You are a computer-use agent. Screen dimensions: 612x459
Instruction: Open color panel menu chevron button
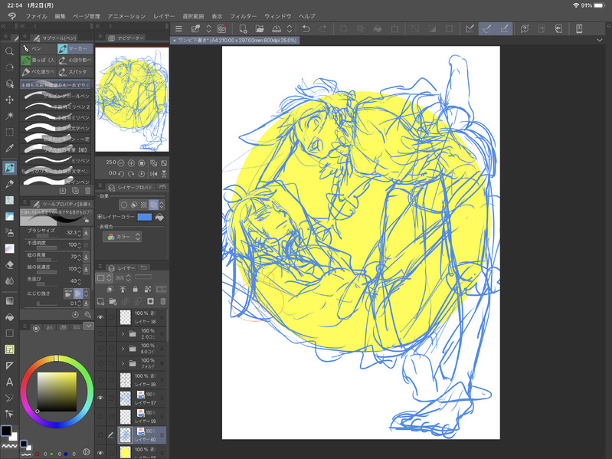pos(89,326)
